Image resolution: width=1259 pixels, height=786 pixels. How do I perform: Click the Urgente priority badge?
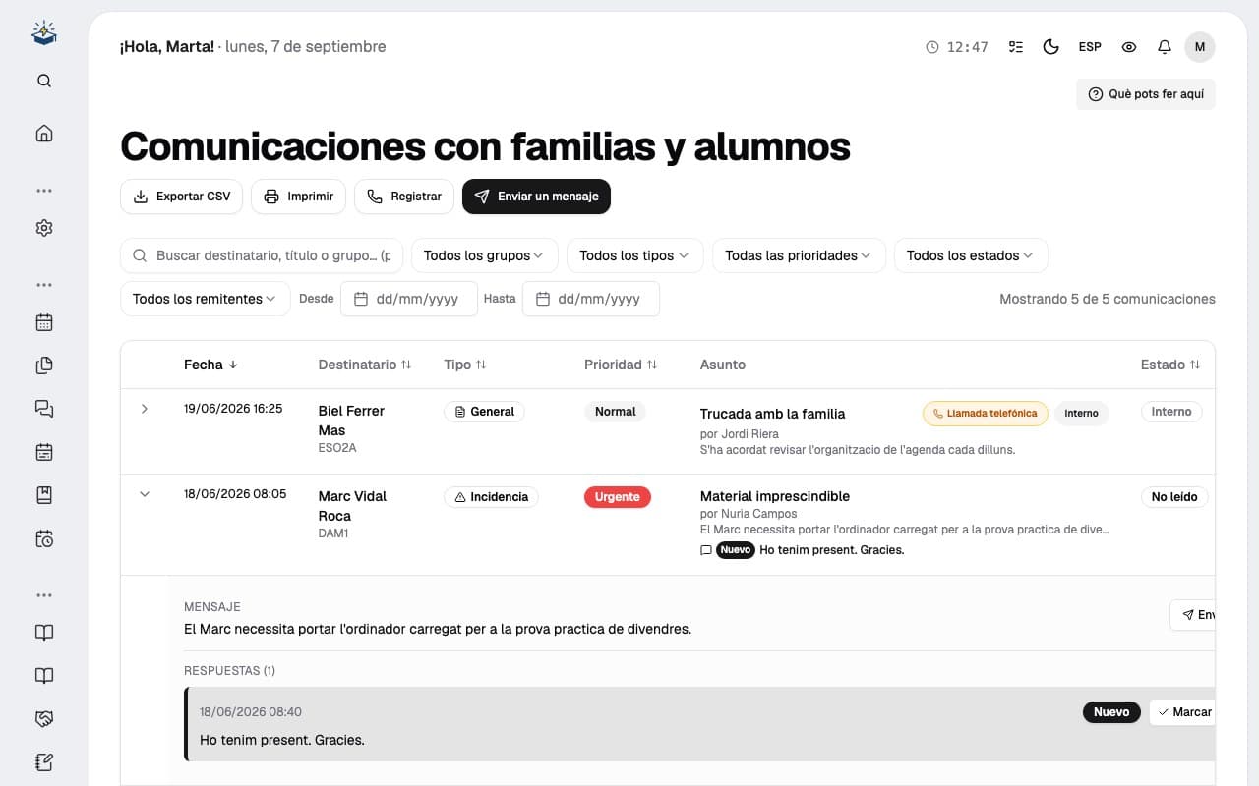click(x=618, y=497)
